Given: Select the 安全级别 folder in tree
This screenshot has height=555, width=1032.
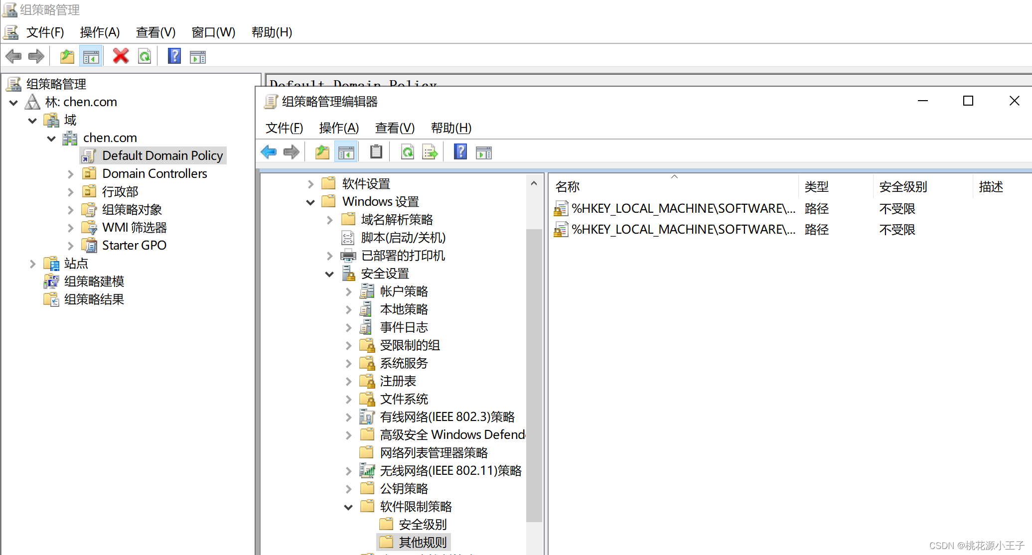Looking at the screenshot, I should 422,525.
